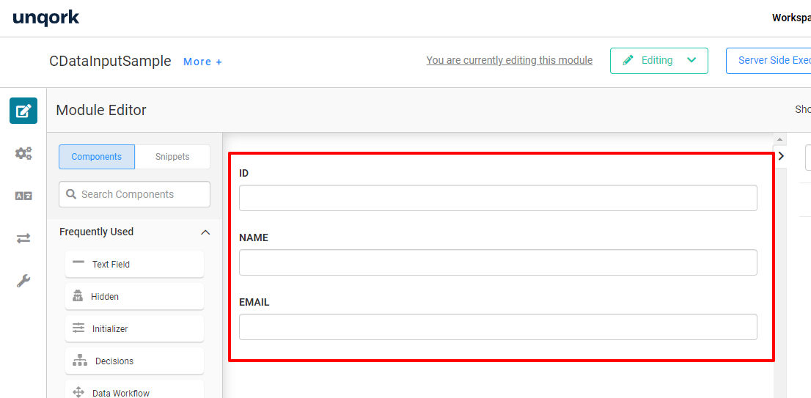Click the translations icon in left sidebar
This screenshot has width=811, height=398.
[x=23, y=196]
